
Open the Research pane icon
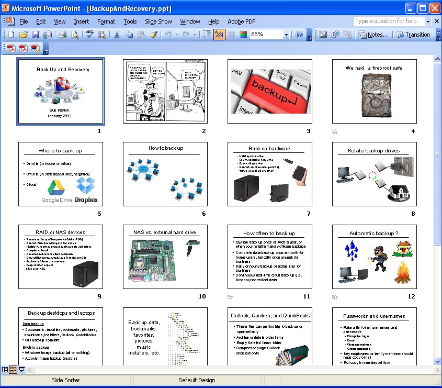(102, 35)
